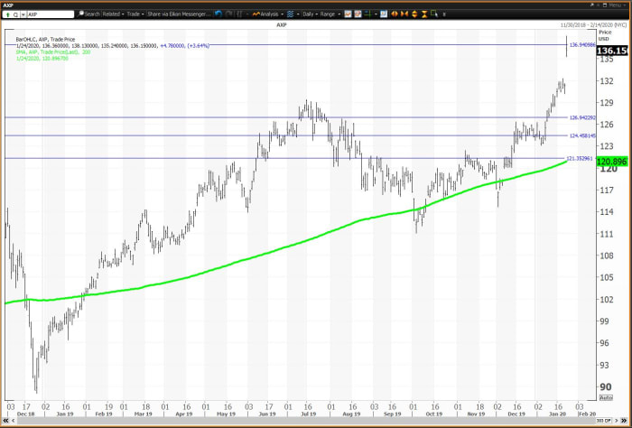Viewport: 632px width, 428px height.
Task: Click the Search button in the toolbar
Action: tap(88, 14)
